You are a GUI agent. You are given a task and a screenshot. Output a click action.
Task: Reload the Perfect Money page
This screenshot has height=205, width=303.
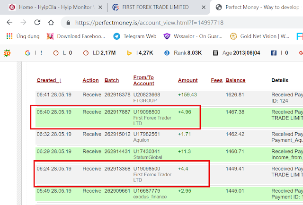37,23
